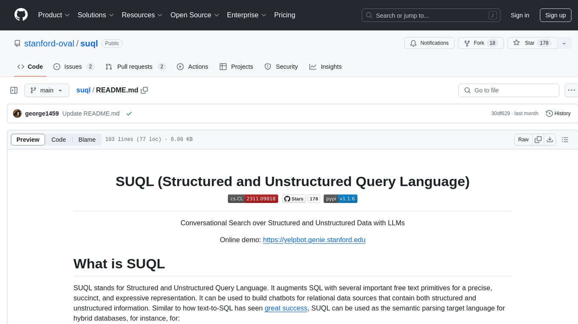Open the george1459 avatar profile

pyautogui.click(x=17, y=114)
